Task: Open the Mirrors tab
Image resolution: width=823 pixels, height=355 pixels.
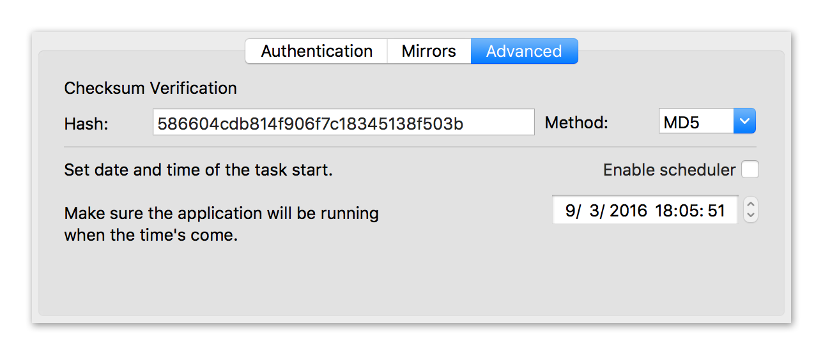Action: pos(429,51)
